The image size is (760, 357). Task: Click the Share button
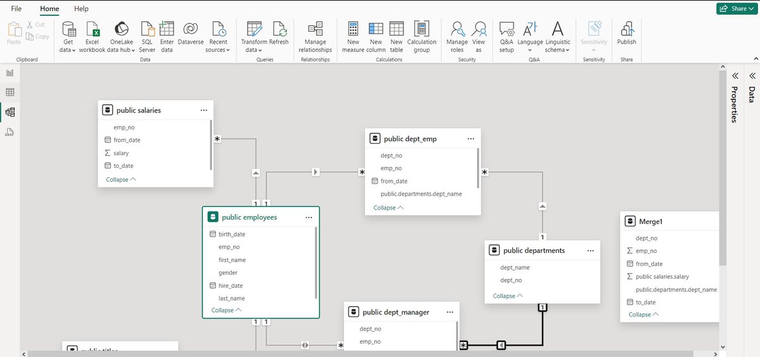tap(738, 9)
